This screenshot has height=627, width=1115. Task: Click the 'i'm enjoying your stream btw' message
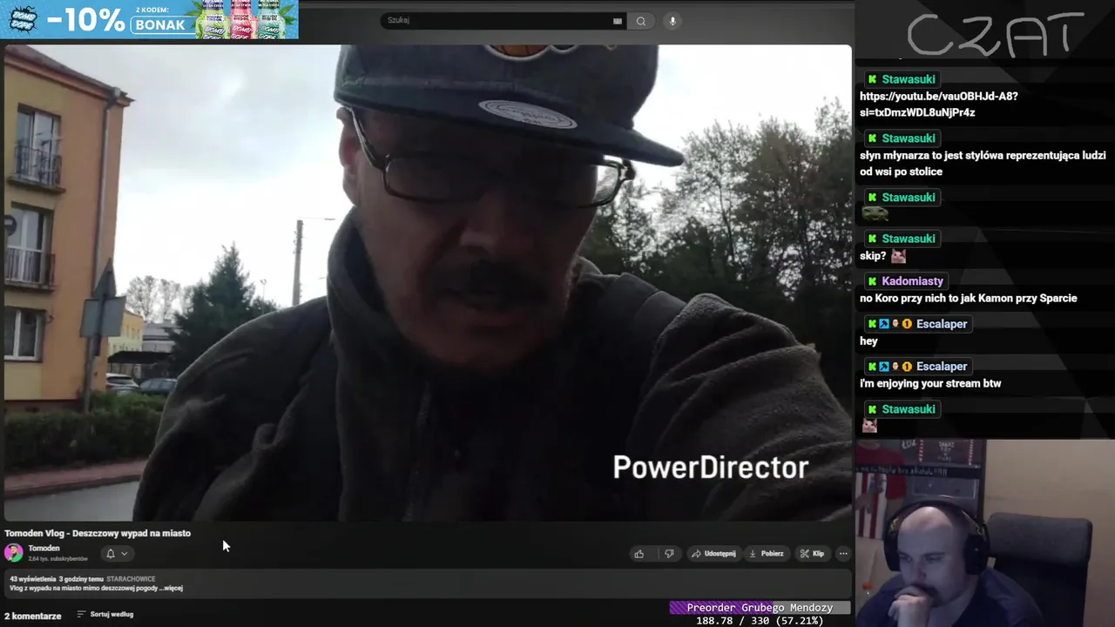click(930, 383)
